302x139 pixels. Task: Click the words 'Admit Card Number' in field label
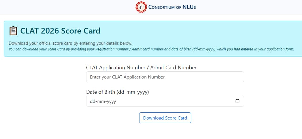173,68
